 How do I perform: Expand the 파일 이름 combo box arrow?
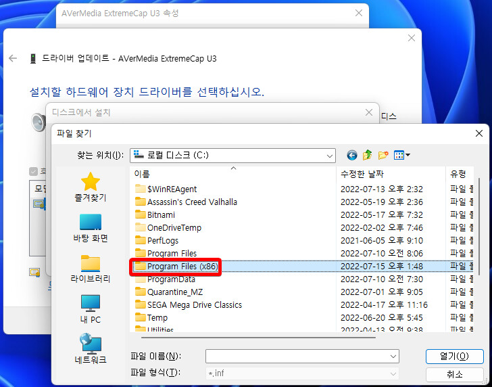click(x=393, y=356)
